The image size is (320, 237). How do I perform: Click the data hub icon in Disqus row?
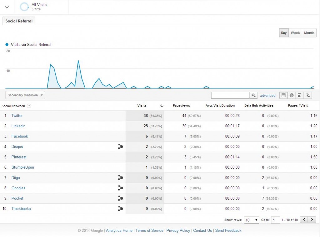[x=120, y=146]
